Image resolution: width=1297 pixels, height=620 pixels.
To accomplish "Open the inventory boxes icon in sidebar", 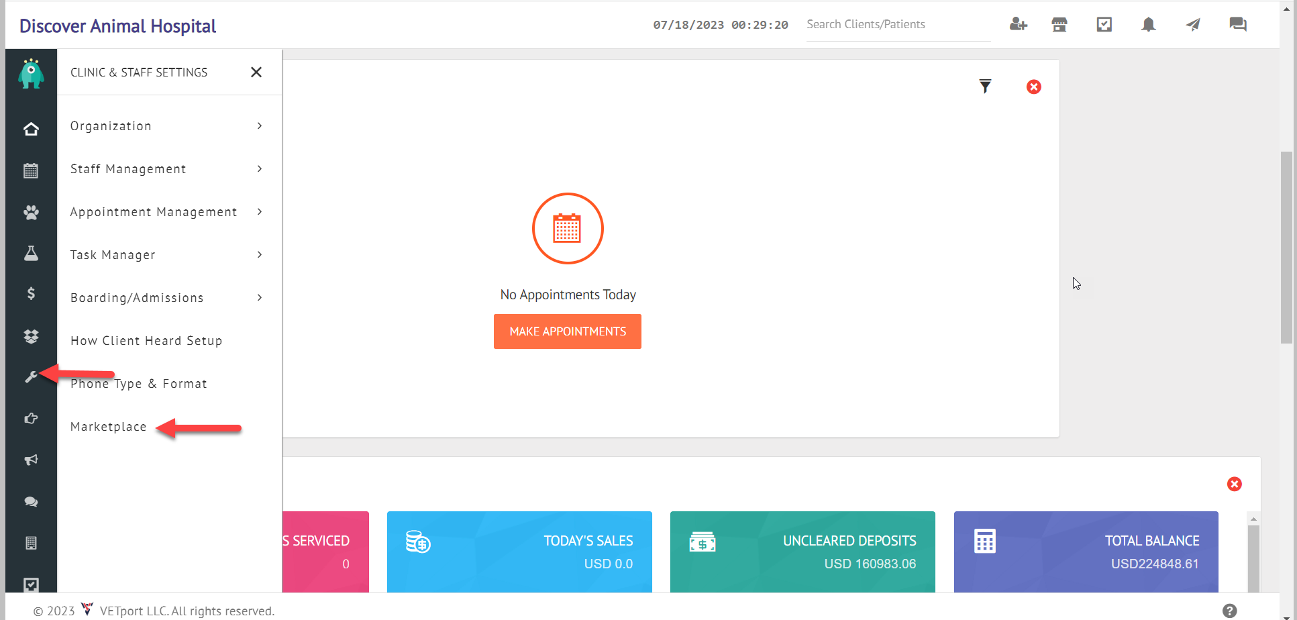I will coord(31,336).
